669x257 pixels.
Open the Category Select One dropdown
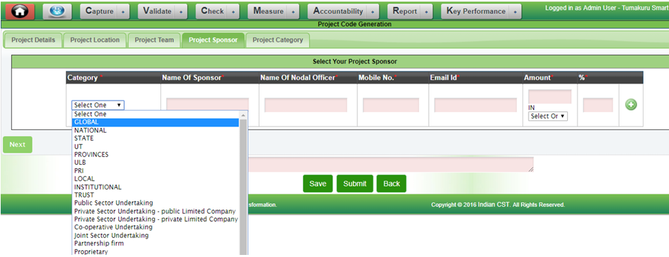click(x=98, y=105)
